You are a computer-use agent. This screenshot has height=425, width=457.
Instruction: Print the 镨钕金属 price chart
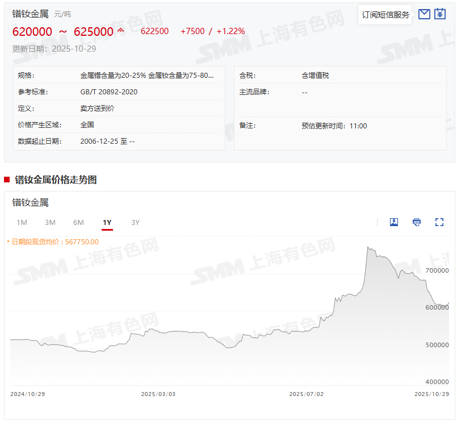click(417, 222)
